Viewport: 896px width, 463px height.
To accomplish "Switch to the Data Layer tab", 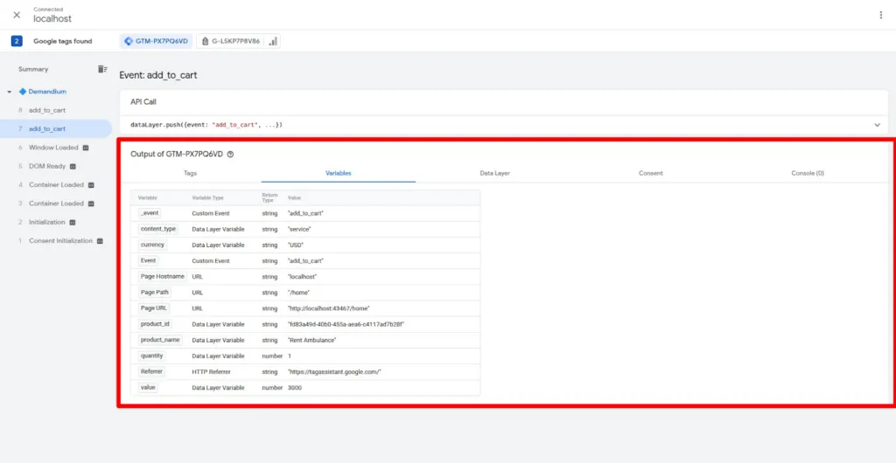I will point(495,173).
